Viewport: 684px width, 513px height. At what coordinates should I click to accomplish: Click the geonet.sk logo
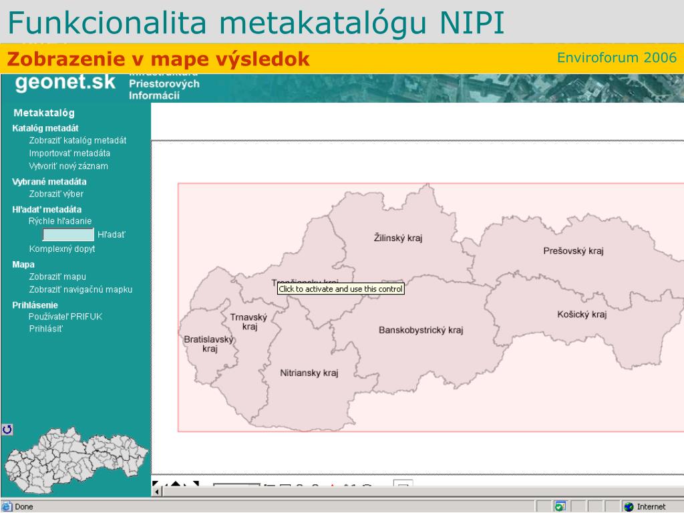pos(65,82)
